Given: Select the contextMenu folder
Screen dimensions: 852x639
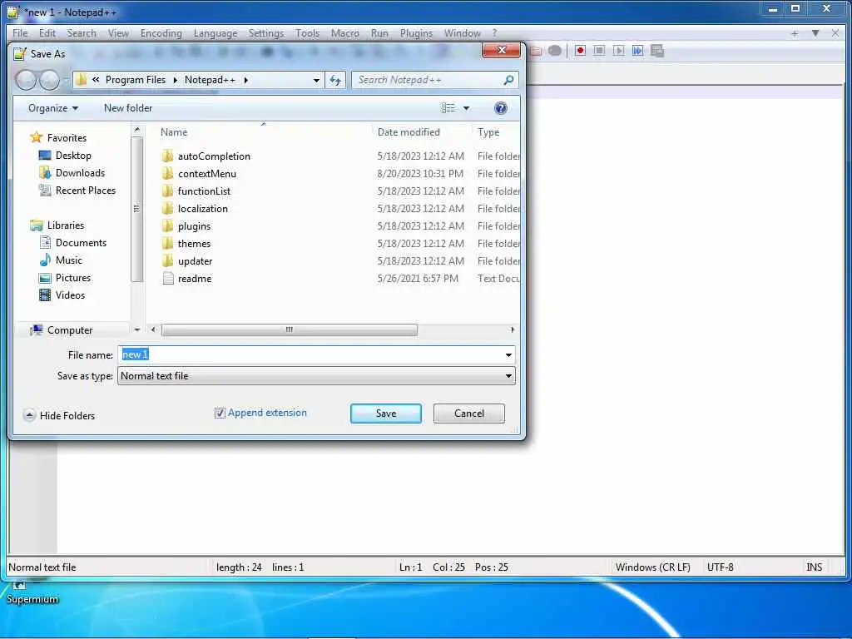Looking at the screenshot, I should point(206,174).
